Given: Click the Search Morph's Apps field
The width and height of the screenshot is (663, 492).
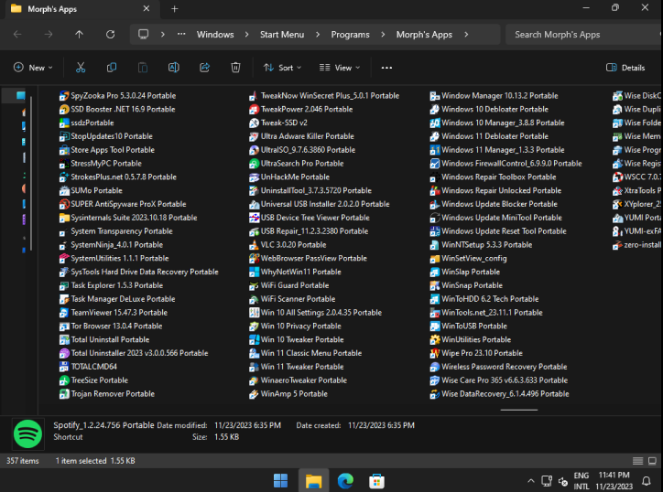Looking at the screenshot, I should pos(584,35).
